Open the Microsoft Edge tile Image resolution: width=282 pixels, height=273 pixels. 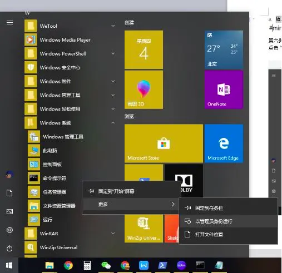[224, 143]
